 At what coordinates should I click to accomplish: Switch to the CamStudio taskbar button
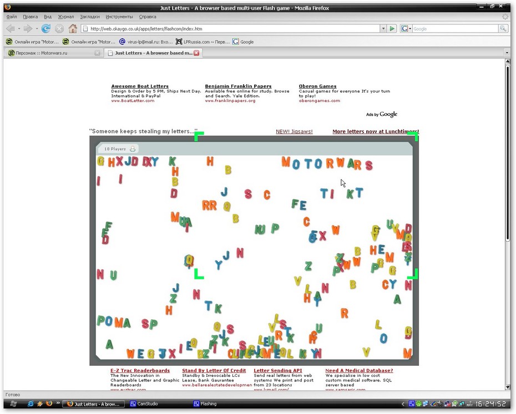pos(144,404)
